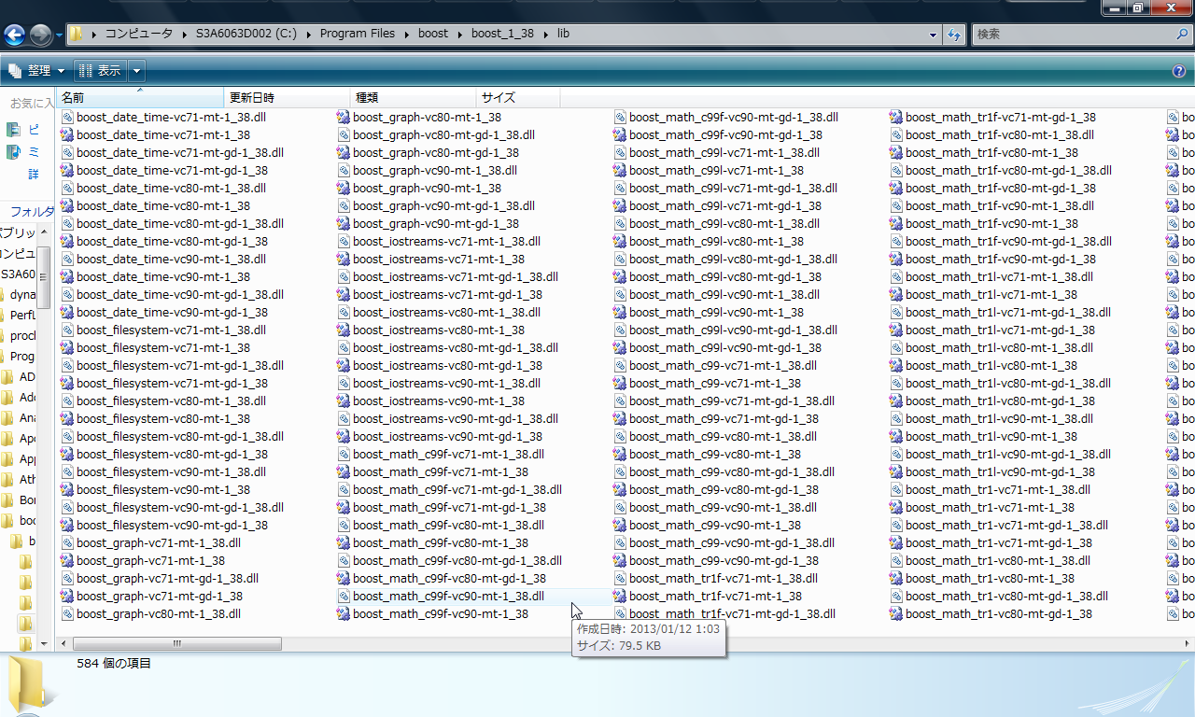Viewport: 1195px width, 717px height.
Task: Click the horizontal scrollbar right arrow
Action: coord(1187,644)
